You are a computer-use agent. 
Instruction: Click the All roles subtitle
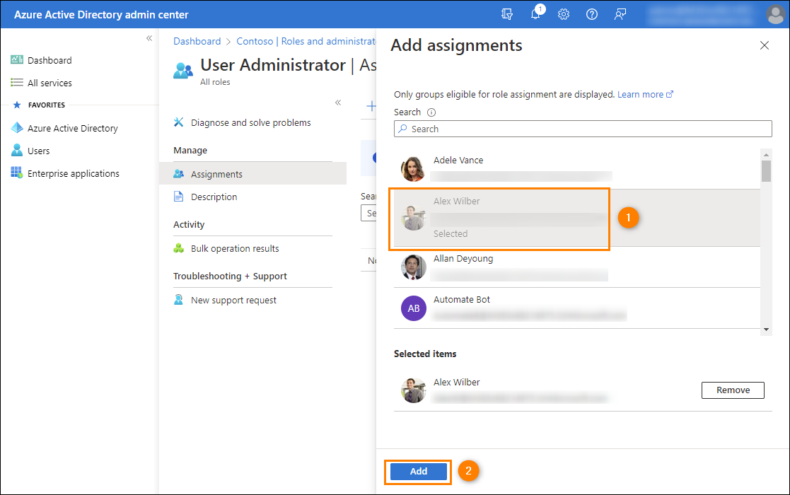[215, 82]
